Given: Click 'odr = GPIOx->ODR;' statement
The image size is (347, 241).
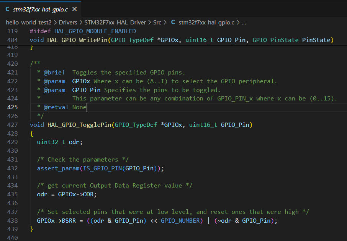Looking at the screenshot, I should click(x=67, y=194).
